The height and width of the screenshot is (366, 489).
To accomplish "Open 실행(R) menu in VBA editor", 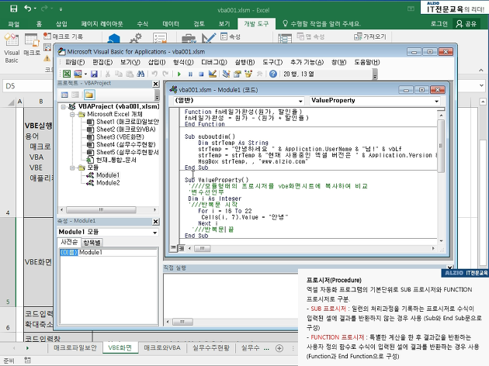I will coord(244,62).
